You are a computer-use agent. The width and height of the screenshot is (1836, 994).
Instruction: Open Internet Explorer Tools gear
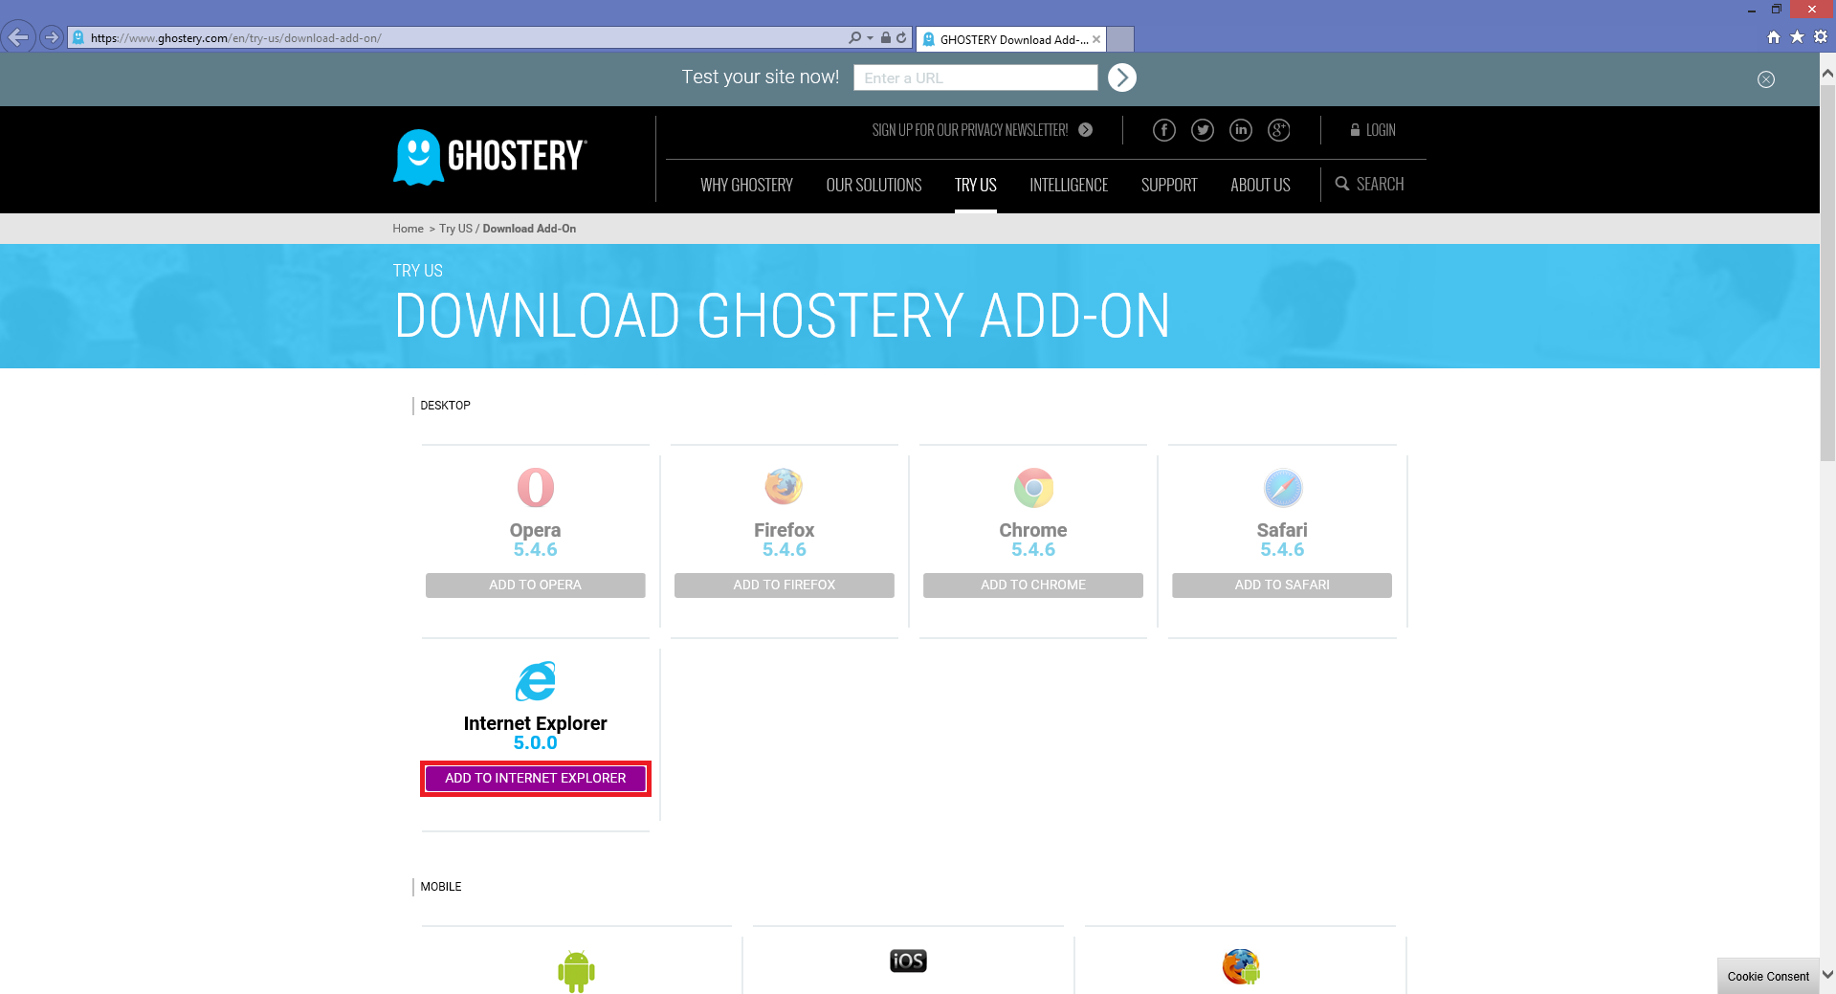pos(1821,37)
